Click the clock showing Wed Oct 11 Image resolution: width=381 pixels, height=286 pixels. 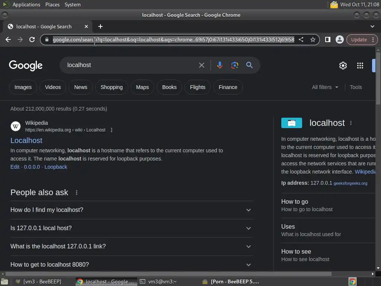click(360, 4)
